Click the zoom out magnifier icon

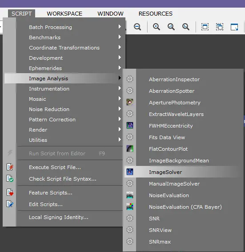(137, 27)
